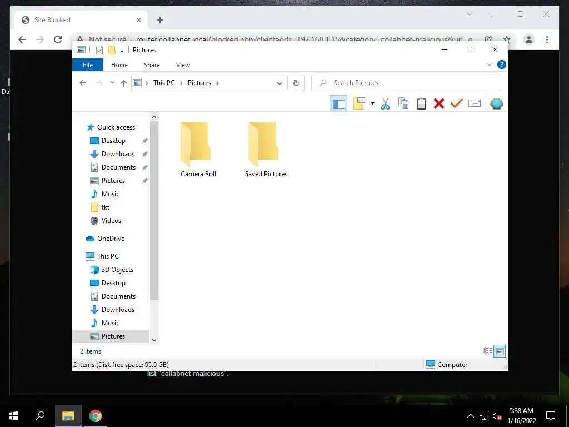Click Explorer's forward navigation arrow

[x=99, y=83]
